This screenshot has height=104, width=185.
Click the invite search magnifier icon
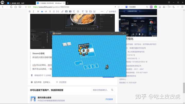point(112,90)
